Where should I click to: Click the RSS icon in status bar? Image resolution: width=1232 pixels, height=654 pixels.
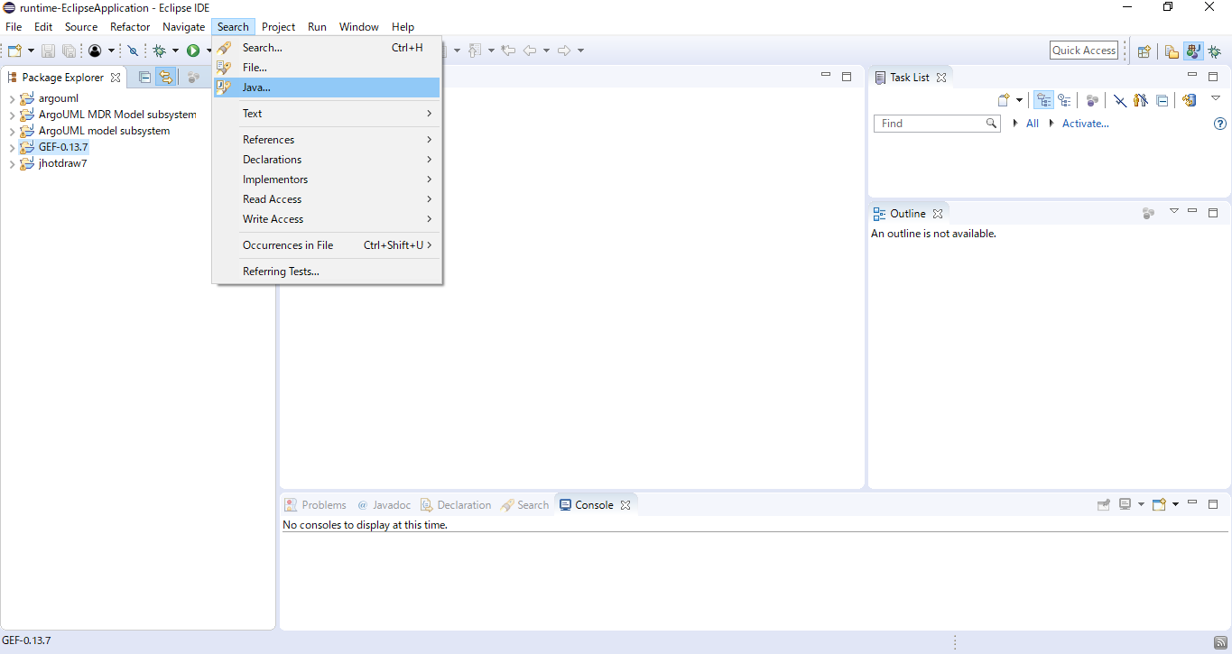point(1220,642)
